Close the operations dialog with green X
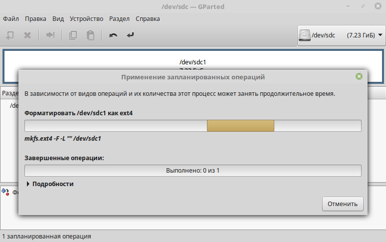 359,77
